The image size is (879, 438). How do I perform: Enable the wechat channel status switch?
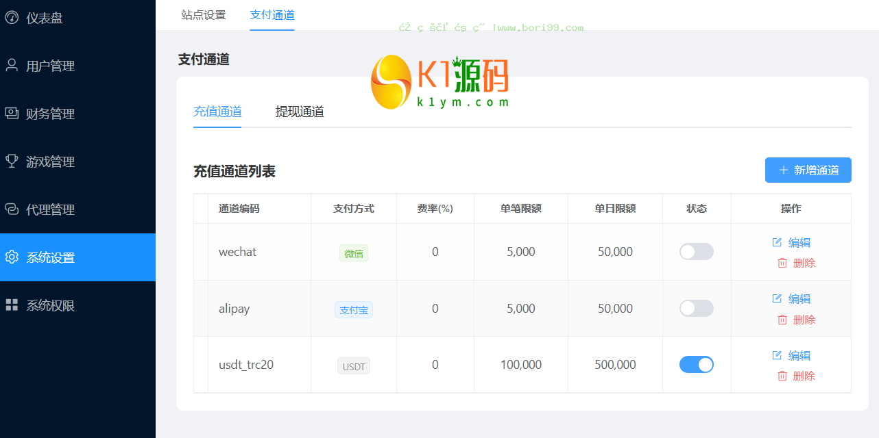tap(697, 252)
